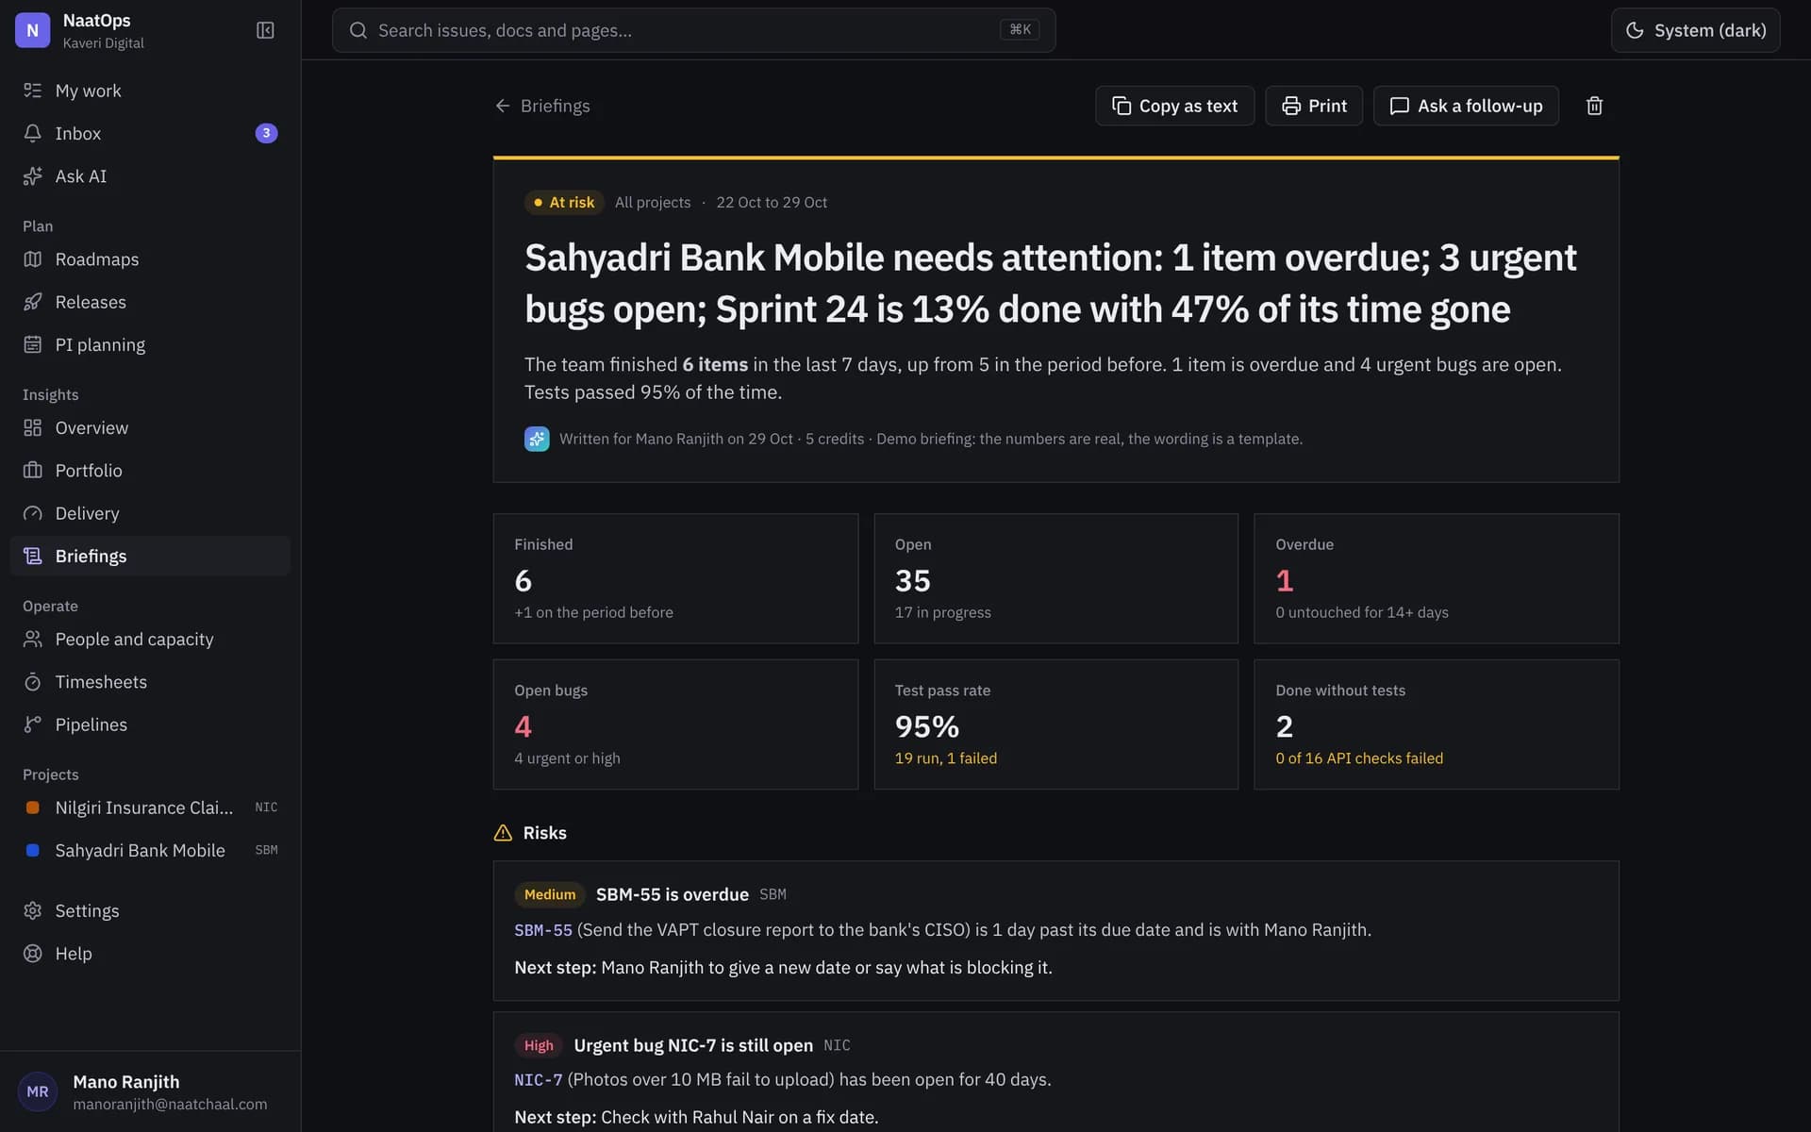
Task: Open the Open bugs stat card
Action: point(675,724)
